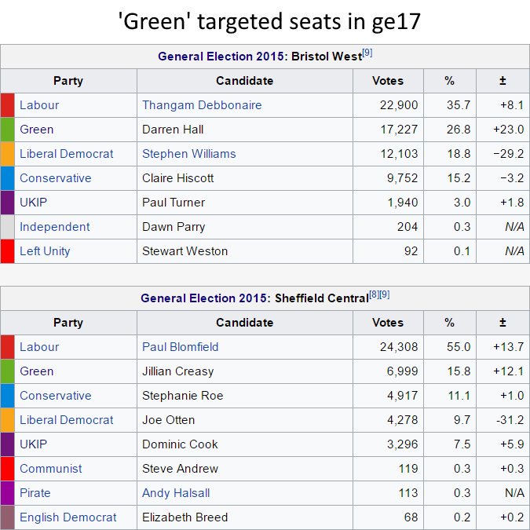The width and height of the screenshot is (530, 530).
Task: Click the blue color cell beside Claire Hiscott
Action: click(x=7, y=178)
